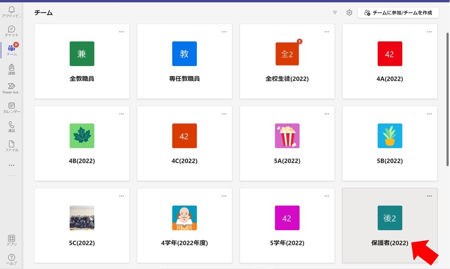Click the 保護者(2022) teal avatar
Viewport: 450px width, 269px height.
pos(390,218)
